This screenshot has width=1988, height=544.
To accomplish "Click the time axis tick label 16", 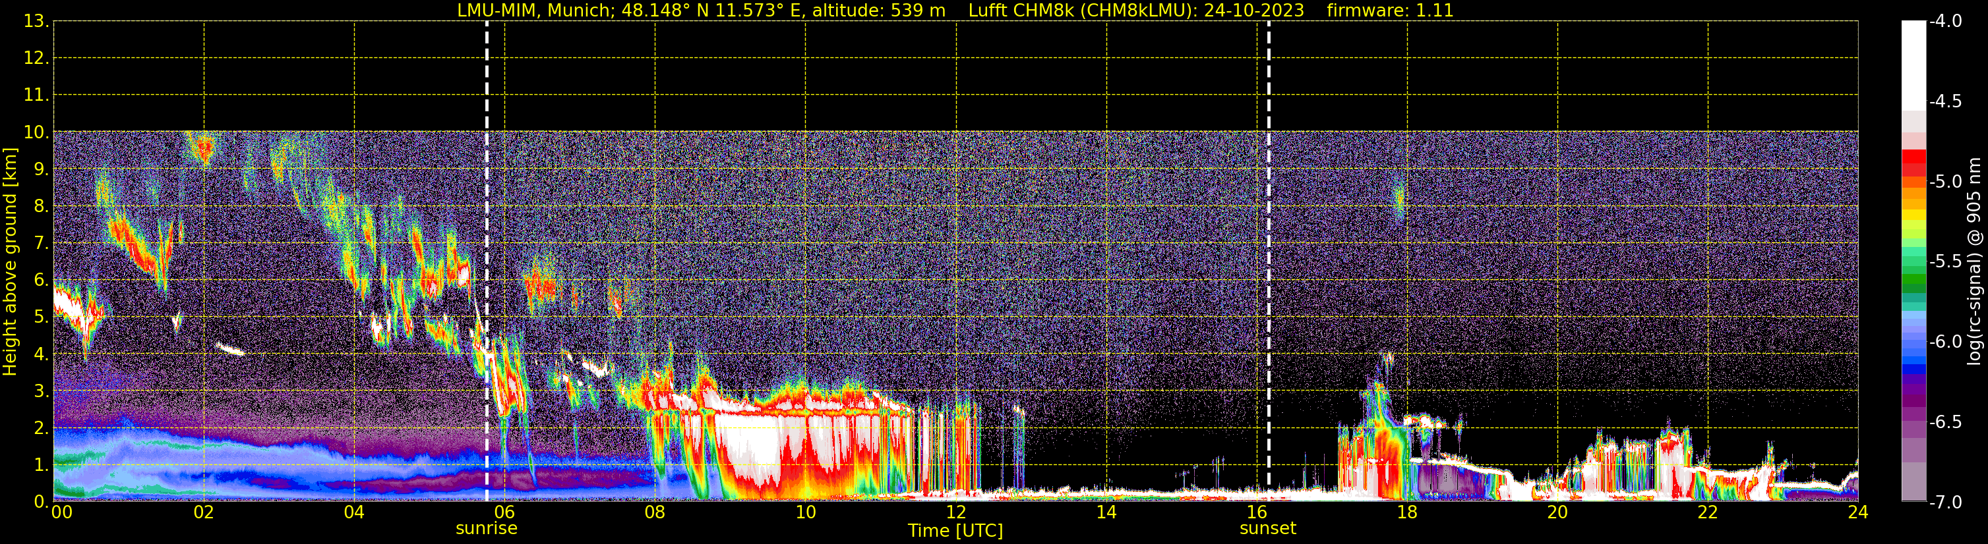I will [x=1257, y=513].
